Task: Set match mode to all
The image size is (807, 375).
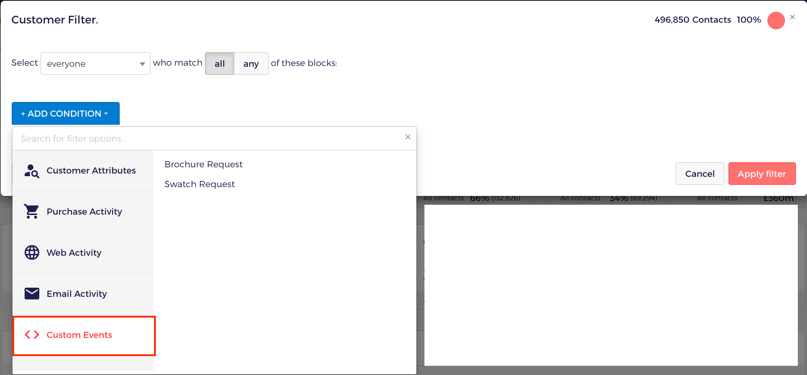Action: (220, 63)
